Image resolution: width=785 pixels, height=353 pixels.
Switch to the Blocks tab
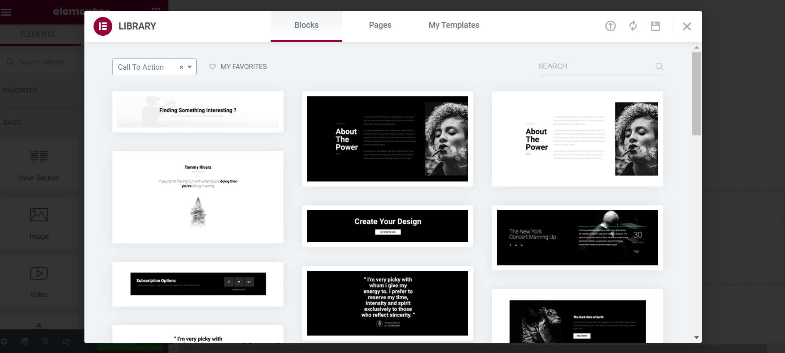point(306,25)
